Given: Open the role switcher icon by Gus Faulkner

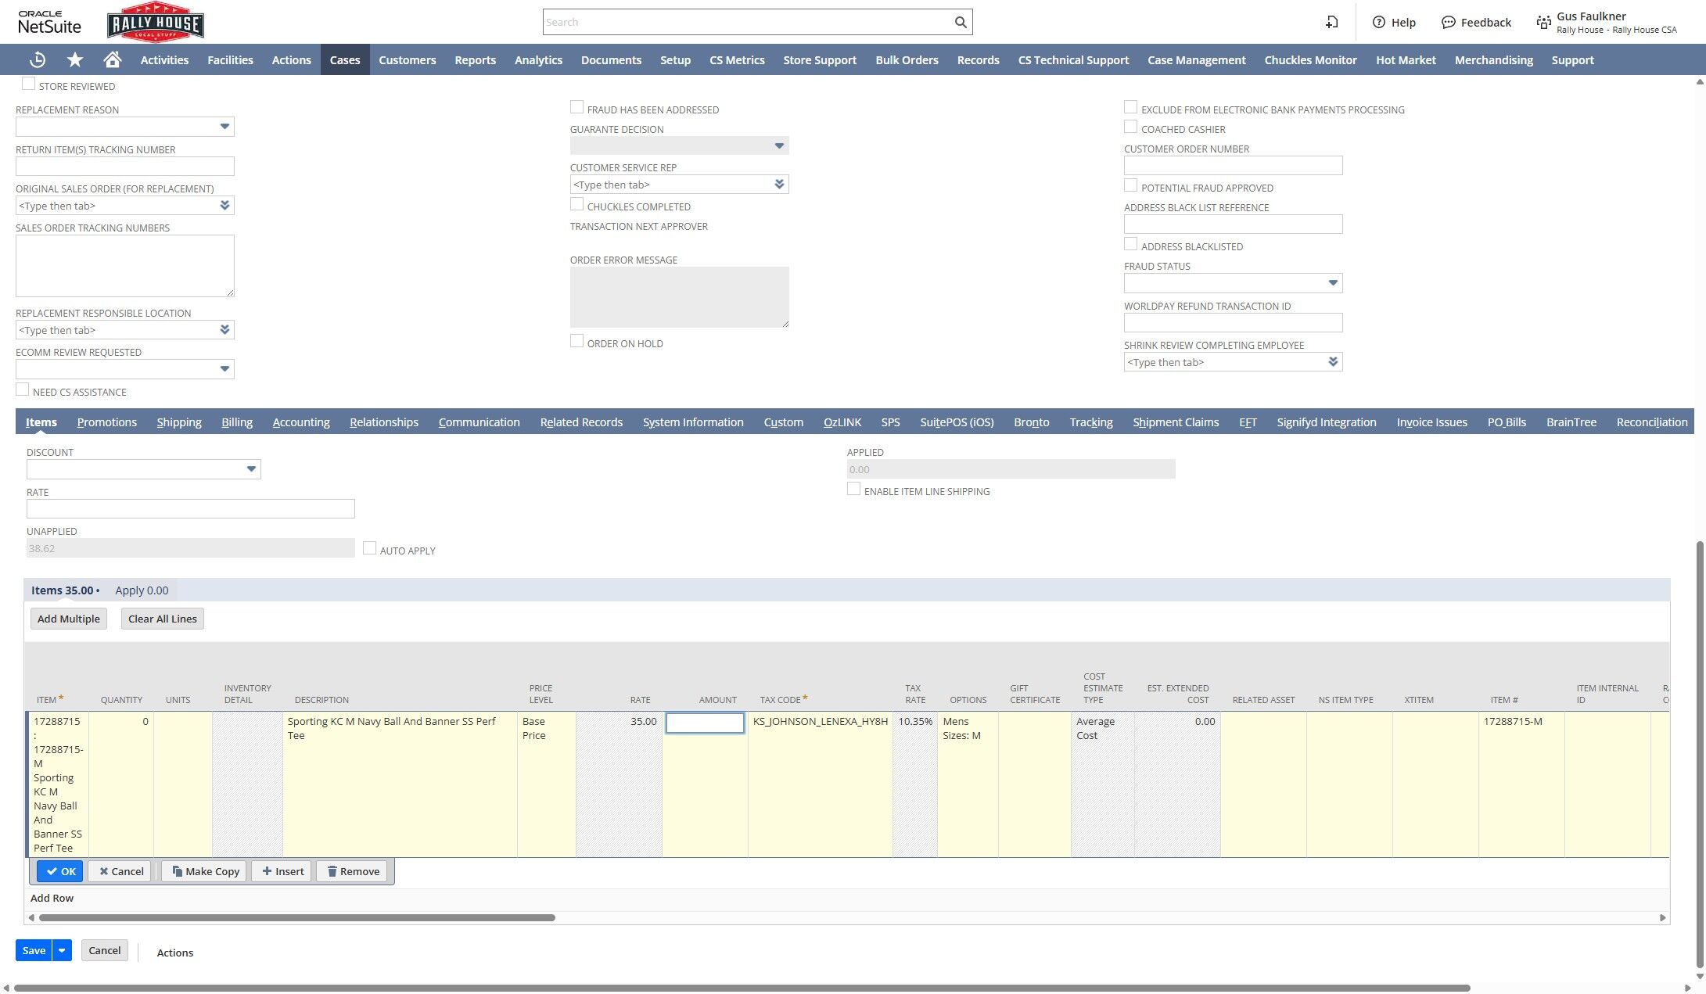Looking at the screenshot, I should click(x=1543, y=22).
